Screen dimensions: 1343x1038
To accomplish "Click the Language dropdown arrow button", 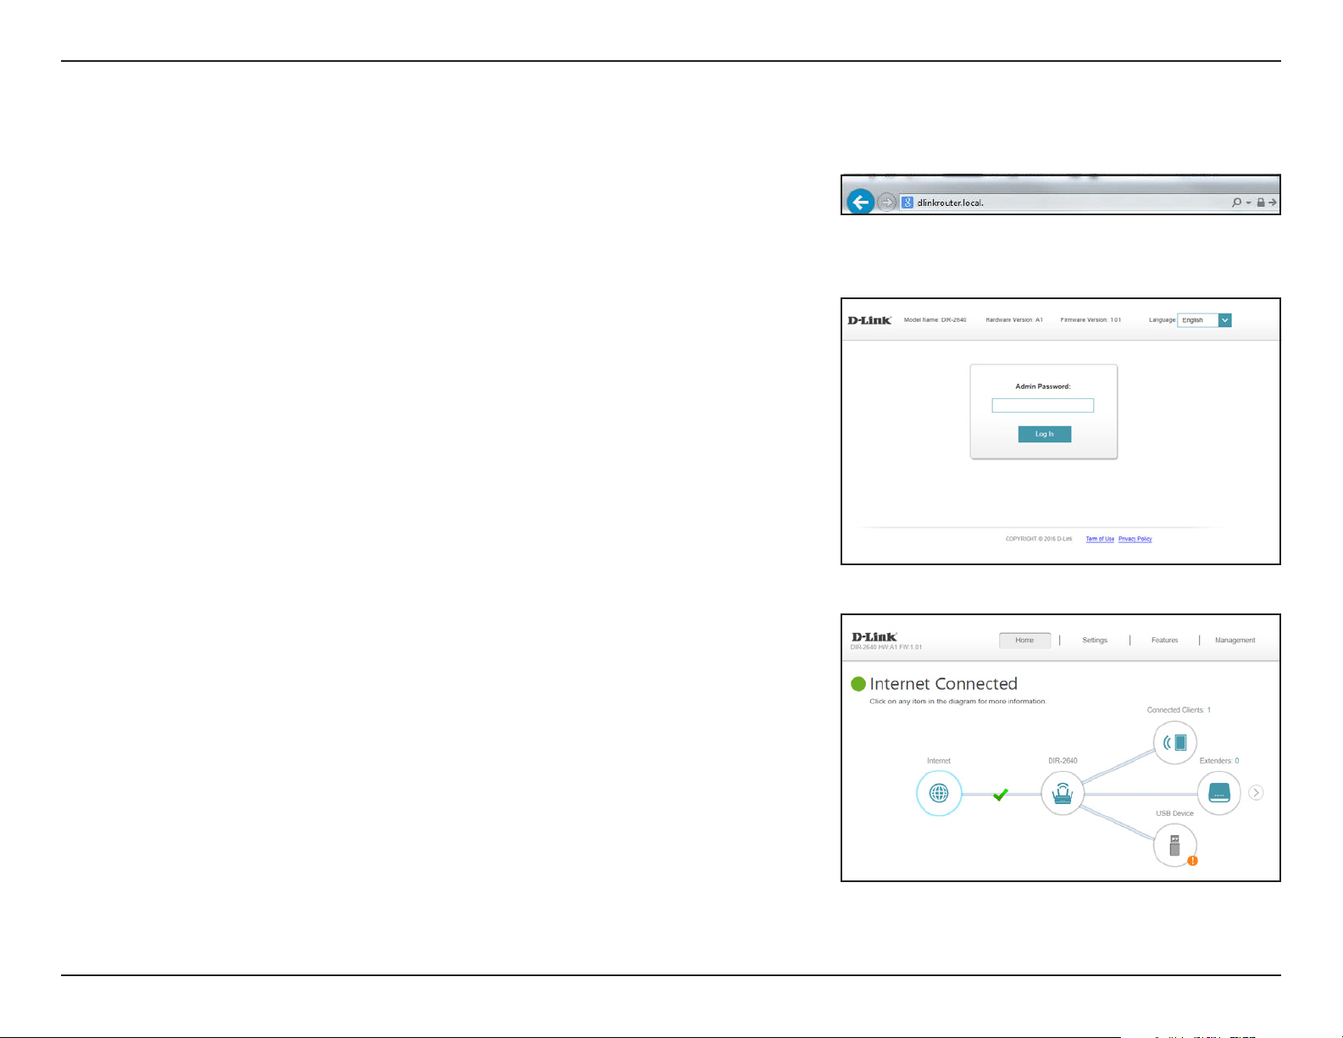I will tap(1225, 320).
